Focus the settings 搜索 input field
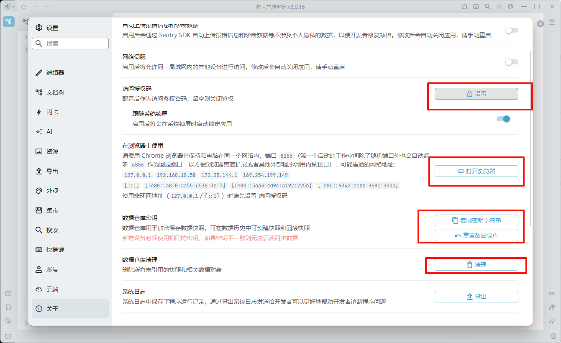561x343 pixels. pyautogui.click(x=70, y=44)
